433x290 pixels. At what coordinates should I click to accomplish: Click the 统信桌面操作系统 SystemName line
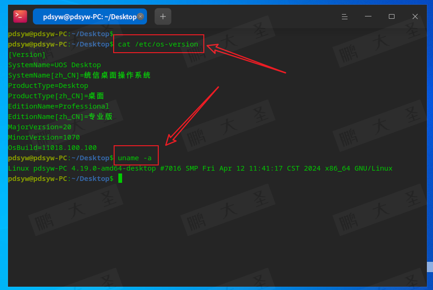tap(79, 75)
